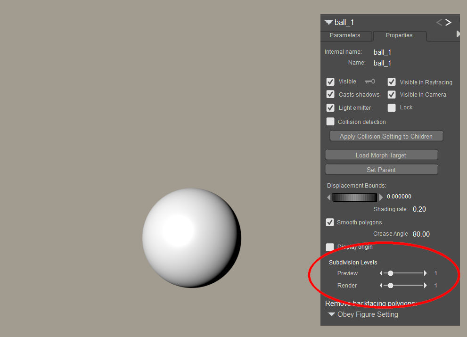Decrease Displacement Bounds with left arrow
This screenshot has width=467, height=337.
point(329,197)
